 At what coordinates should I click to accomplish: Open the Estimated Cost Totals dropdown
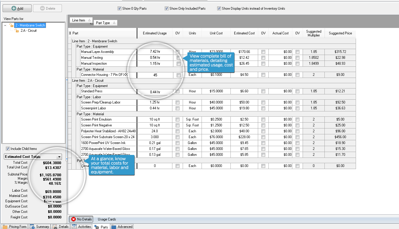[59, 157]
